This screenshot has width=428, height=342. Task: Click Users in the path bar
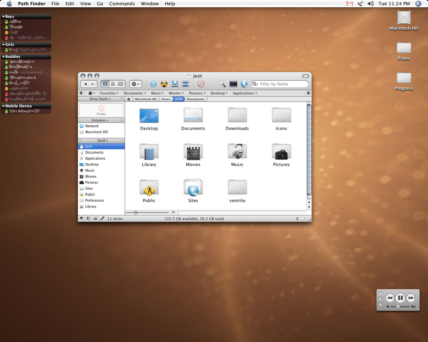tap(166, 99)
